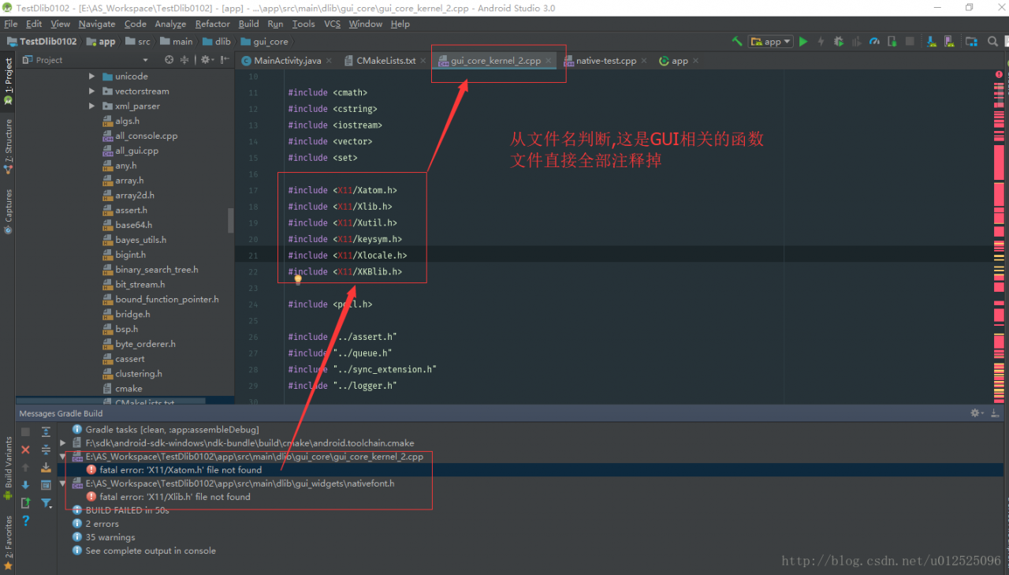Start debugging with the Debug app bug icon
Viewport: 1009px width, 575px height.
point(838,42)
